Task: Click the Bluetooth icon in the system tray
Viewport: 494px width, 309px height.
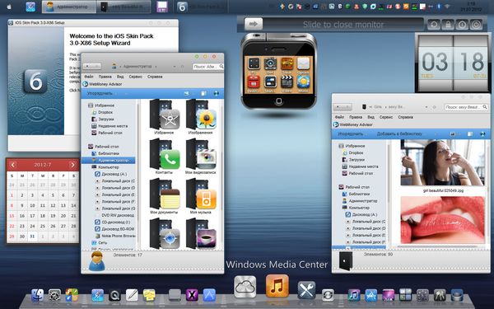Action: pyautogui.click(x=439, y=7)
